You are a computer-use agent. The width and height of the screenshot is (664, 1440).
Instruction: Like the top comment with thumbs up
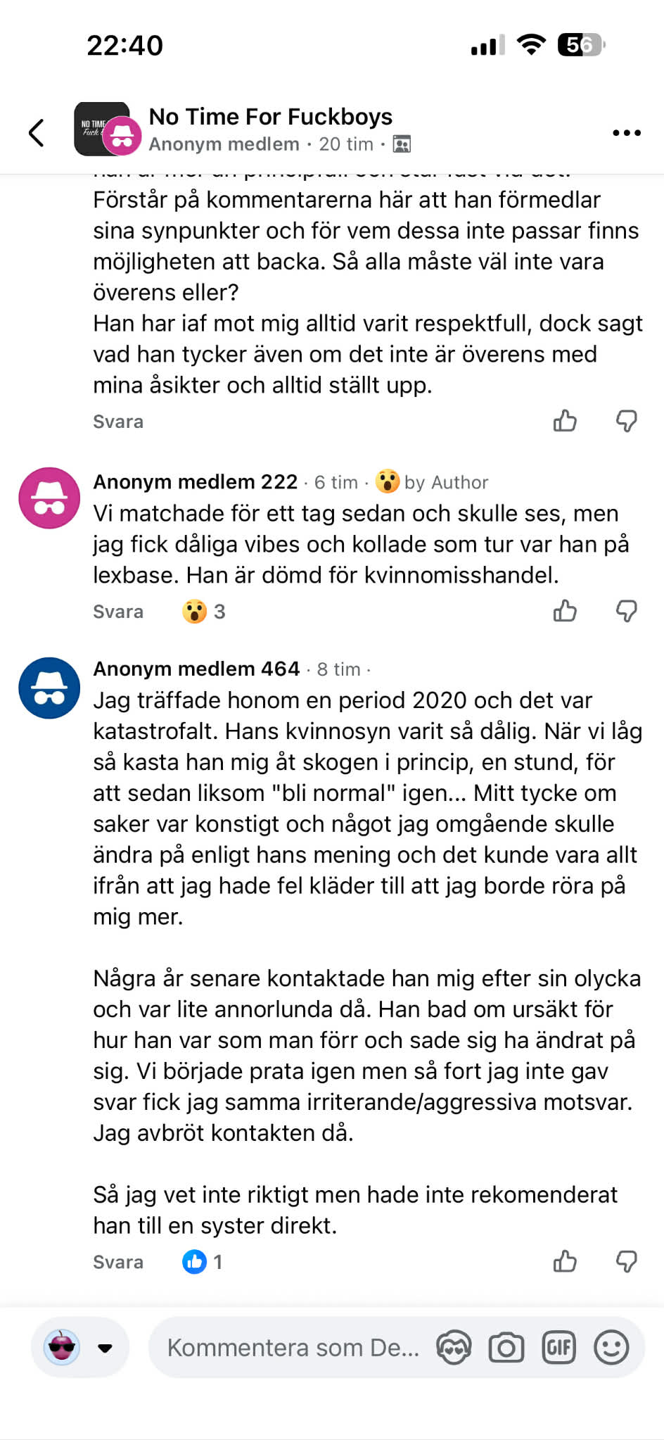(565, 421)
